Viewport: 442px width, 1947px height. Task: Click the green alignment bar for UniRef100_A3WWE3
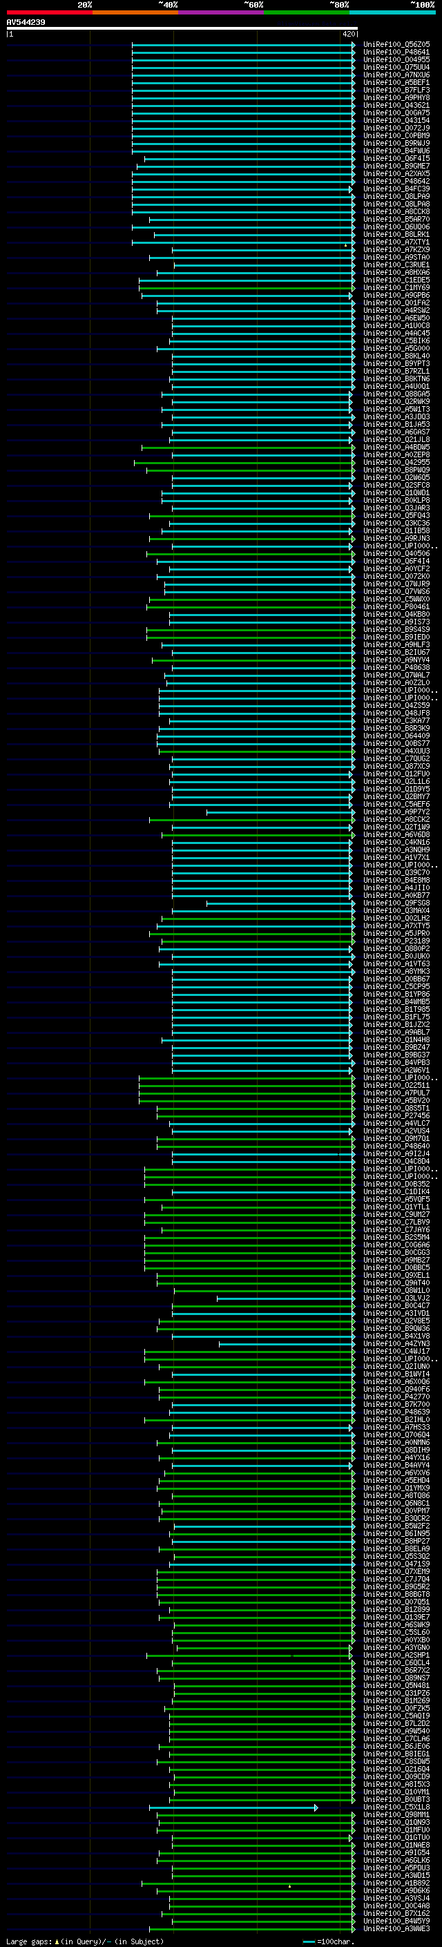click(252, 1928)
